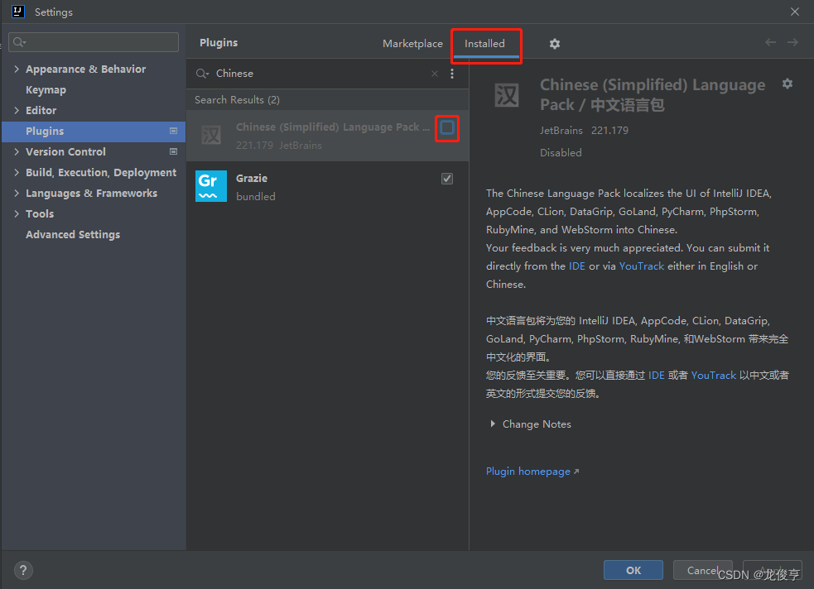Close the Settings dialog window
814x589 pixels.
pos(795,12)
